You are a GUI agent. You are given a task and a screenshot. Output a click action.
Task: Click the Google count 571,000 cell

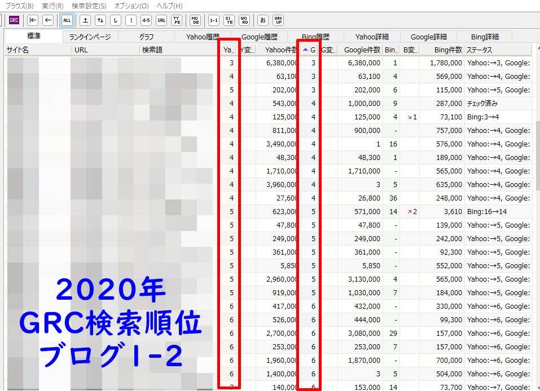click(360, 211)
